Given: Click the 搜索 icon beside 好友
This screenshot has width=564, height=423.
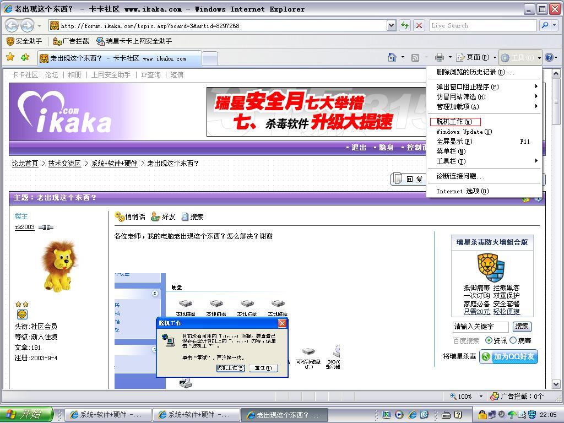Looking at the screenshot, I should tap(185, 217).
